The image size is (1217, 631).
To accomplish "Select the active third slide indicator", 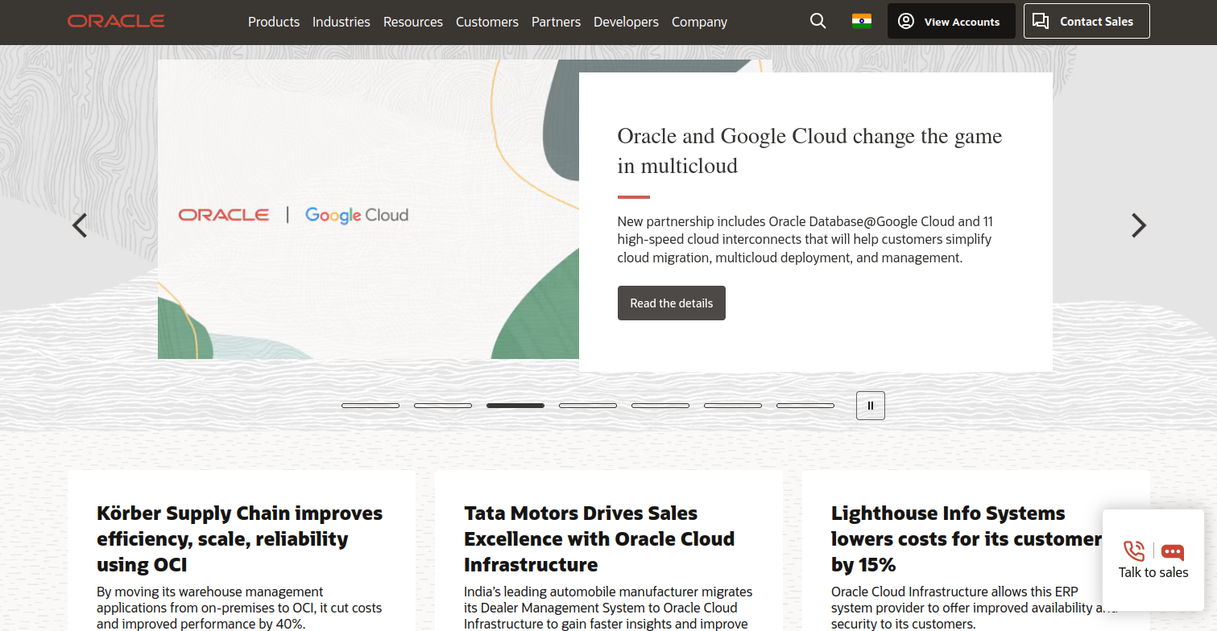I will [x=515, y=406].
